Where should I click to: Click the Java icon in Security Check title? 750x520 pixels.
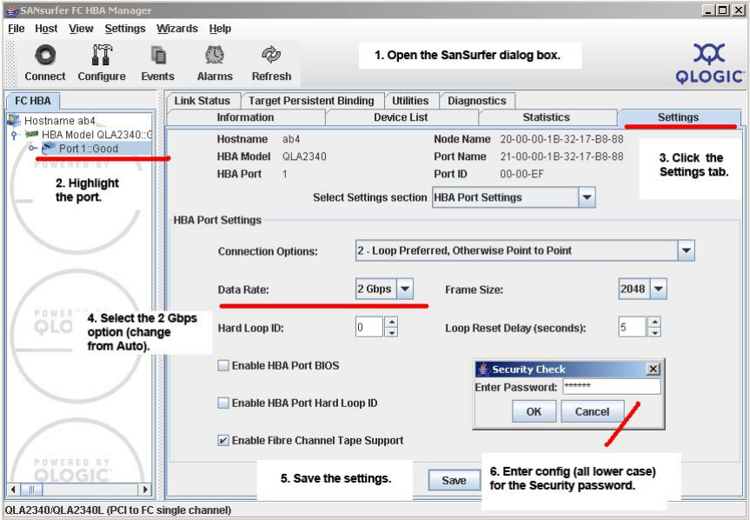pyautogui.click(x=483, y=369)
